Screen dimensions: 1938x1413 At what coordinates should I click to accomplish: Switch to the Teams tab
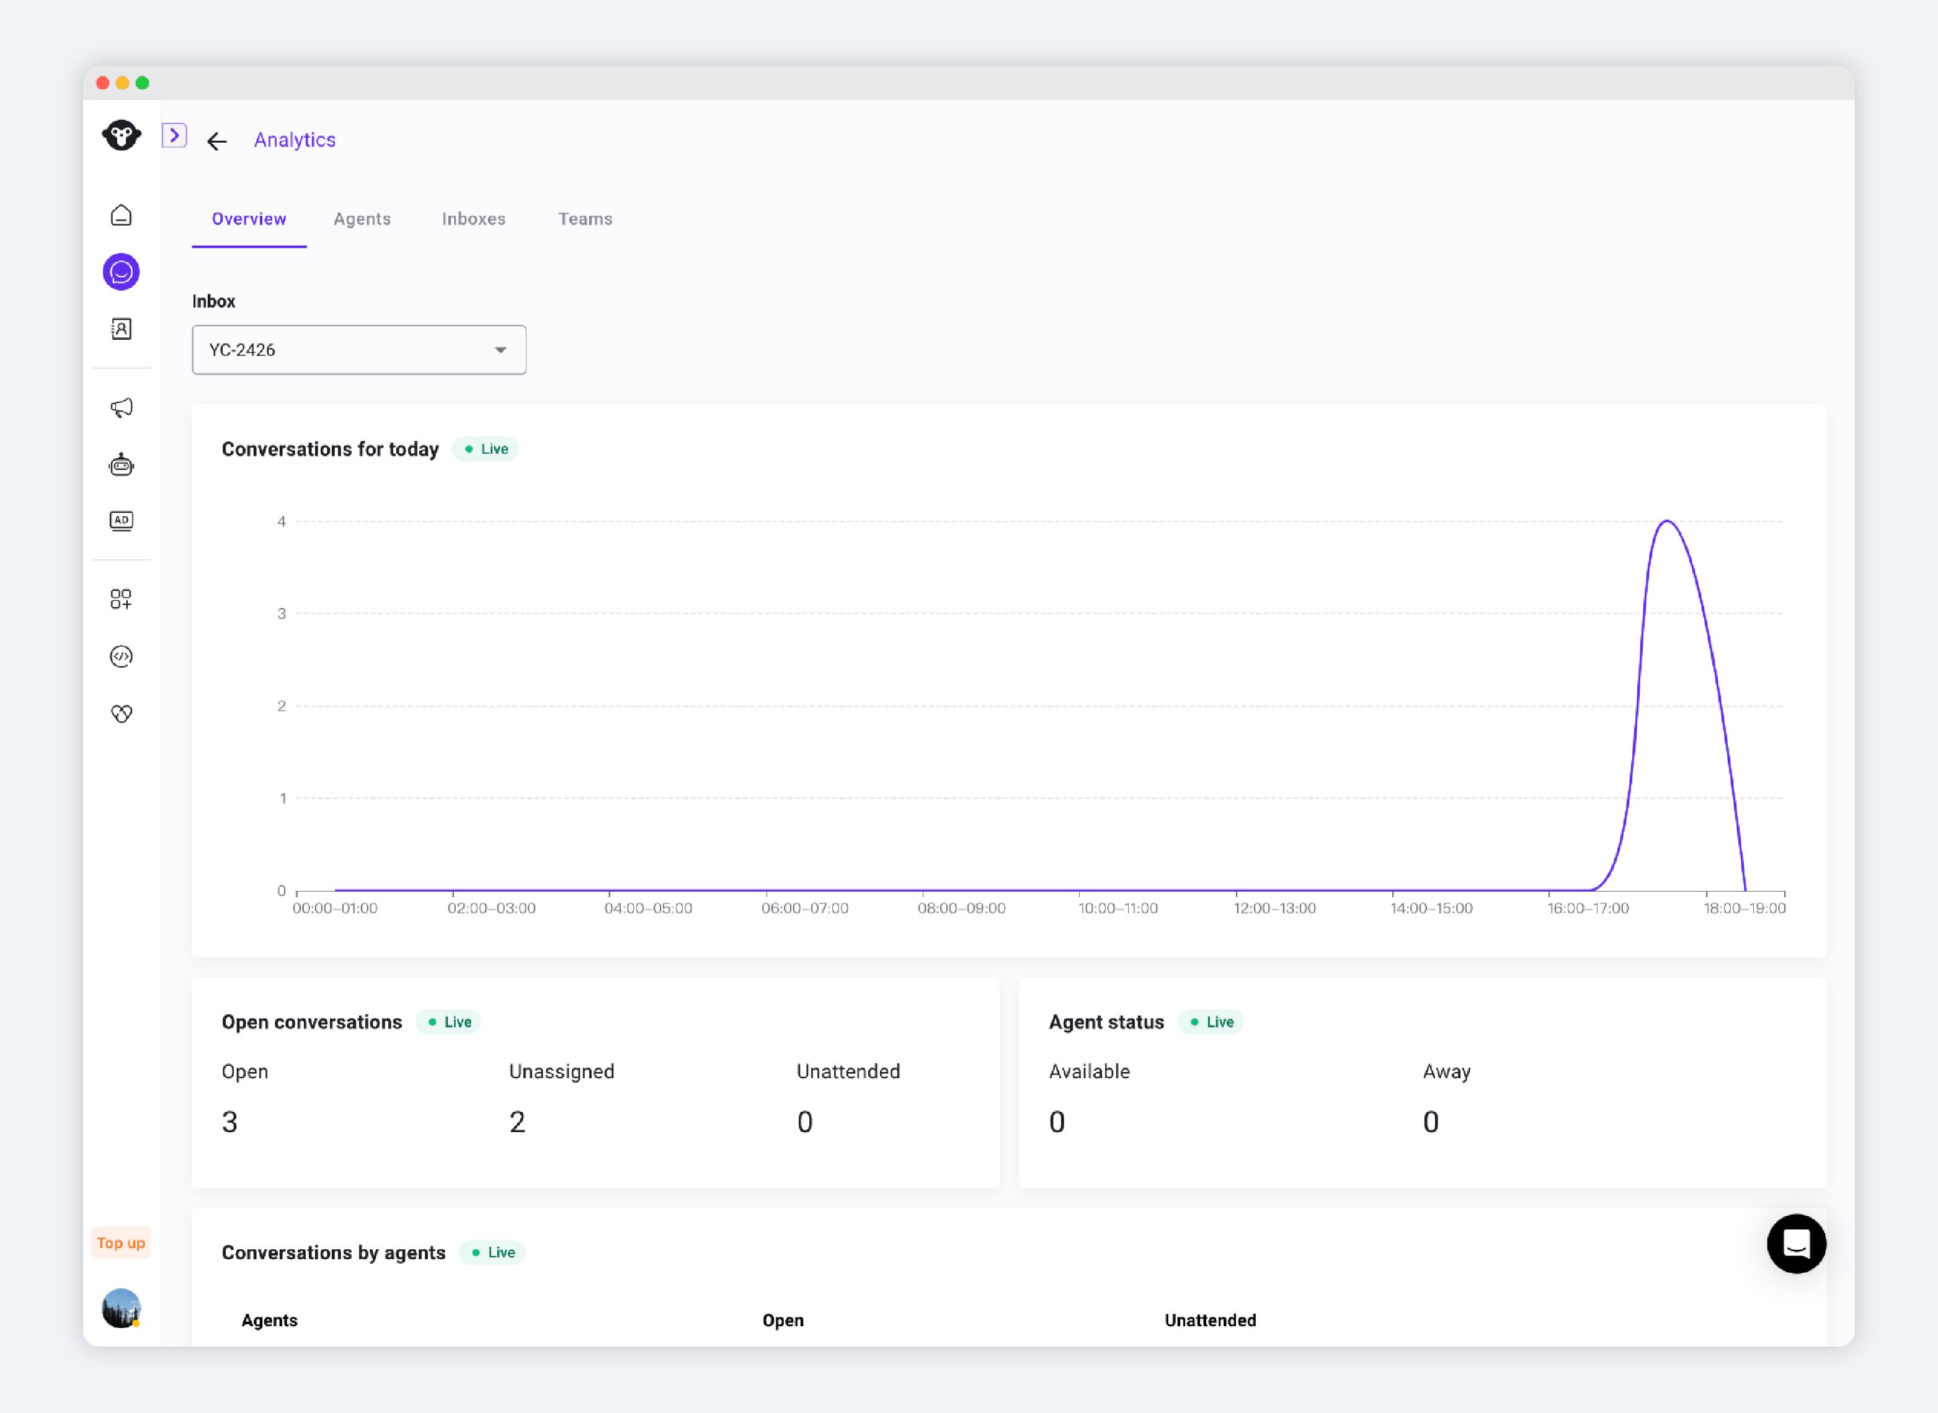click(585, 219)
